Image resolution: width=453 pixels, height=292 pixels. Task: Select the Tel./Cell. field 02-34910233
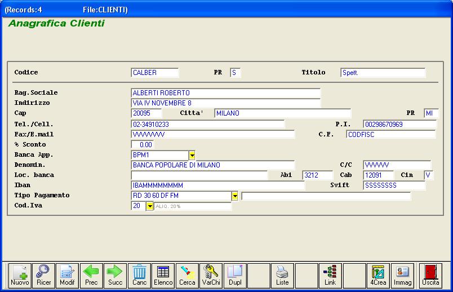(x=208, y=125)
